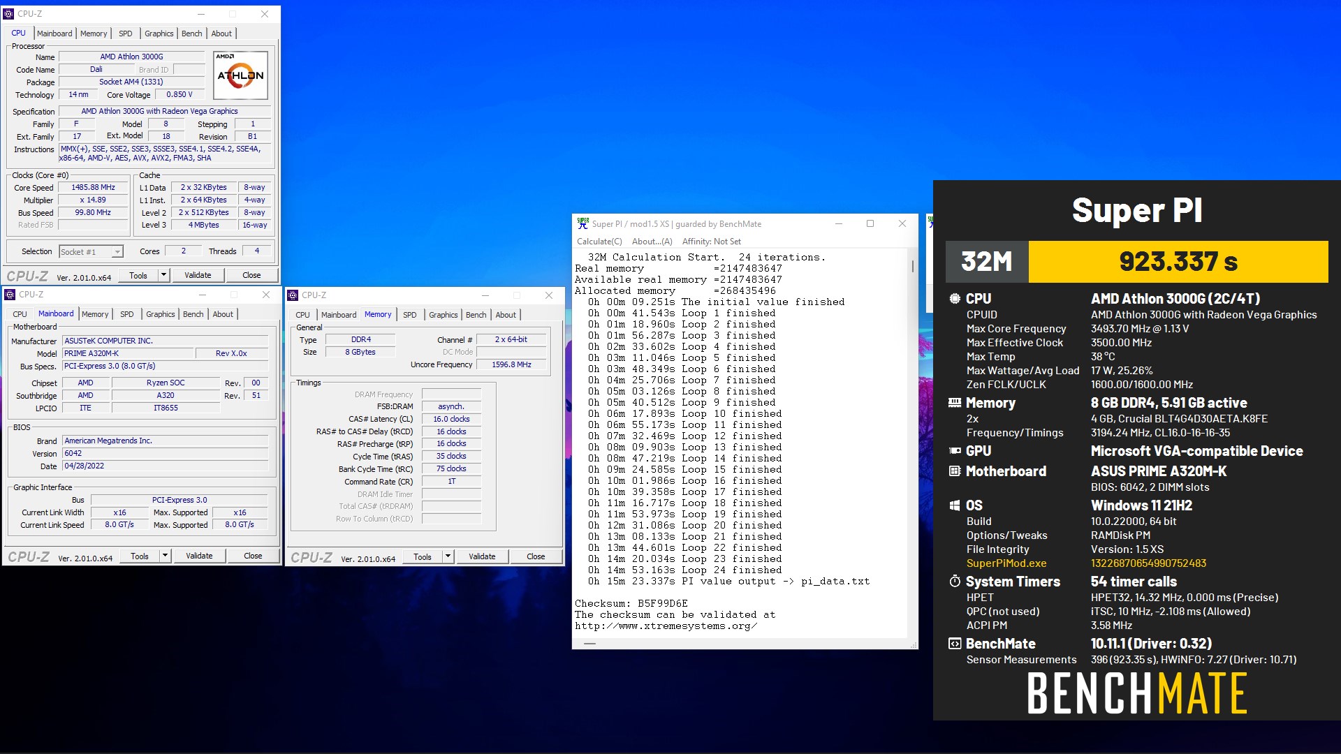Click the Specification AMD Athlon 3000G field
This screenshot has height=754, width=1341.
pos(165,111)
